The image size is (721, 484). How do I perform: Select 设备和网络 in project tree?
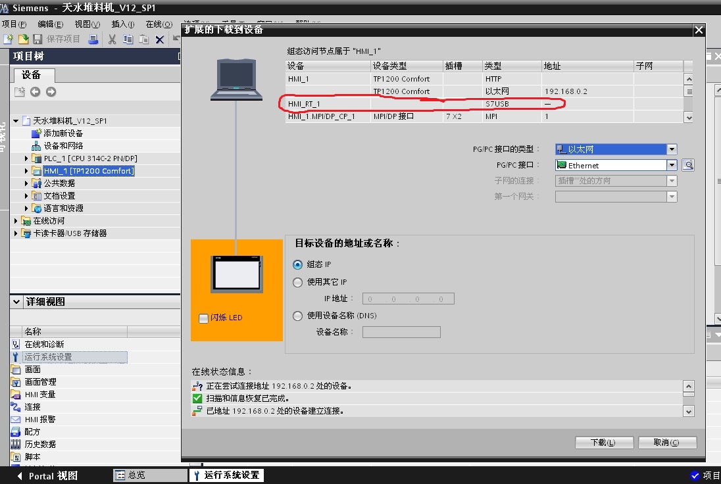coord(63,146)
